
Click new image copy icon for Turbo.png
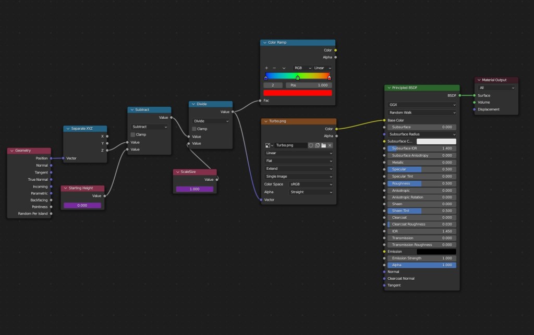317,145
